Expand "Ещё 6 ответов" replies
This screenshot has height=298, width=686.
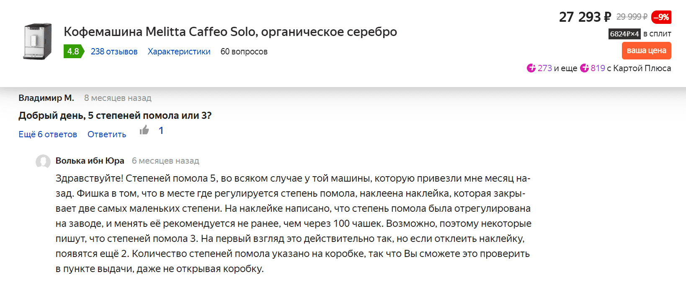click(x=48, y=134)
